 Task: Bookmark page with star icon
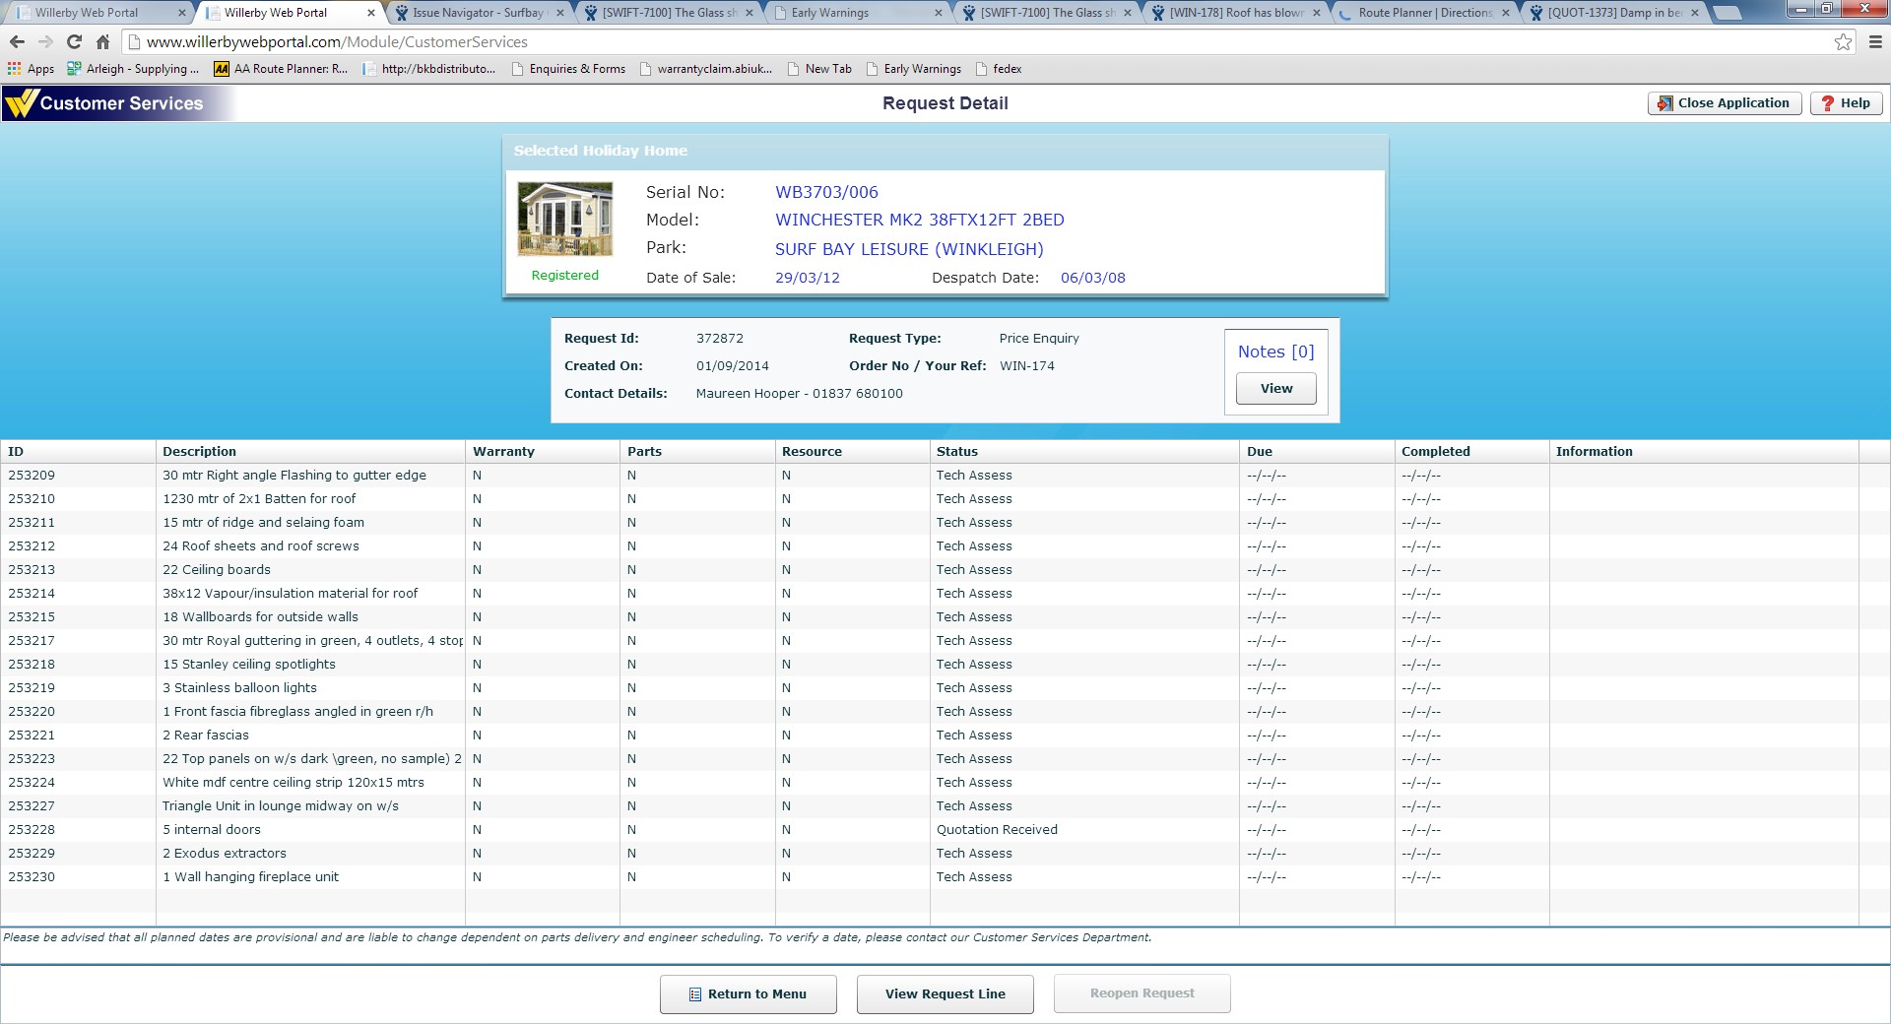pyautogui.click(x=1843, y=41)
